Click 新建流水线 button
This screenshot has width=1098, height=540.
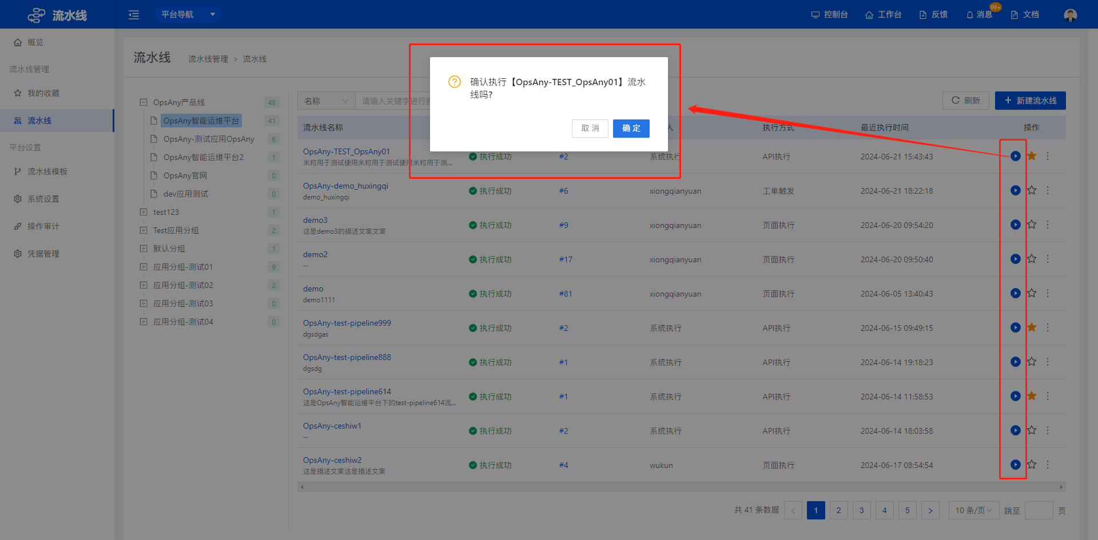(1030, 101)
